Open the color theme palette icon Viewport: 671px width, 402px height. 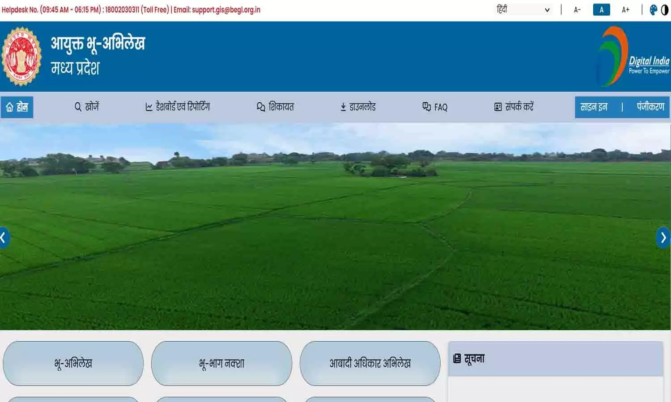tap(654, 8)
